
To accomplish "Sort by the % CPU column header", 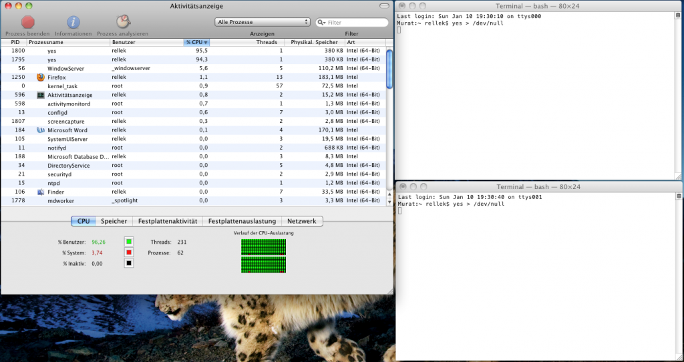I will pos(196,42).
